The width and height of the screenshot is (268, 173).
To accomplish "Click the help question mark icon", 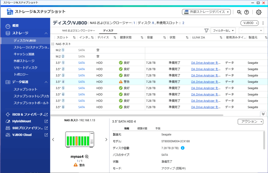I will point(247,12).
